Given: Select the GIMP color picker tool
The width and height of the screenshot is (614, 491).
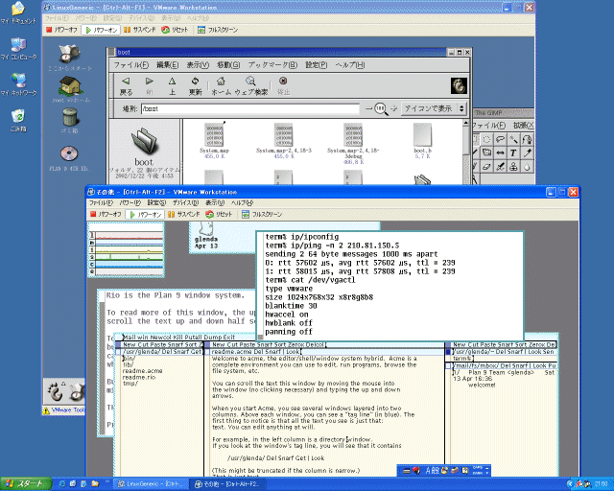Looking at the screenshot, I should pos(527,152).
